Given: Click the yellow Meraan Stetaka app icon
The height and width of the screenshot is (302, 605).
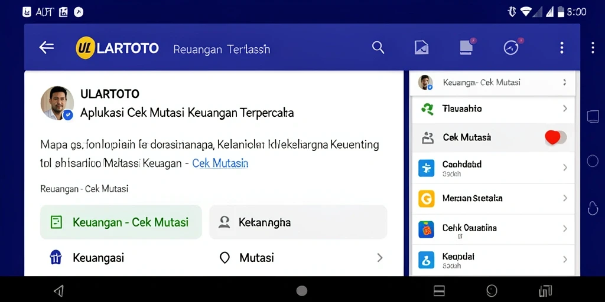Looking at the screenshot, I should click(427, 199).
